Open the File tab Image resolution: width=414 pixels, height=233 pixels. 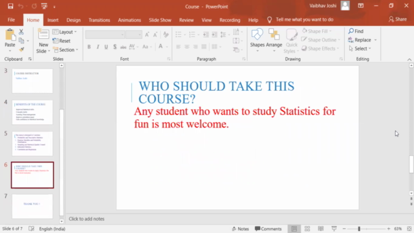click(12, 20)
